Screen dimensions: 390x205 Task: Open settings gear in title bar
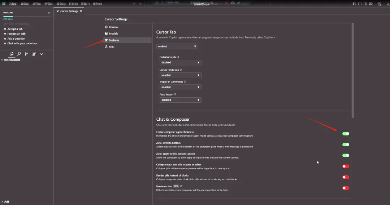click(370, 4)
